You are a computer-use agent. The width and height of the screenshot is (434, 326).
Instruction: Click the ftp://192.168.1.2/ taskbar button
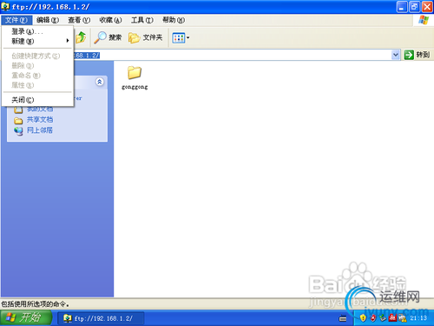coord(101,318)
